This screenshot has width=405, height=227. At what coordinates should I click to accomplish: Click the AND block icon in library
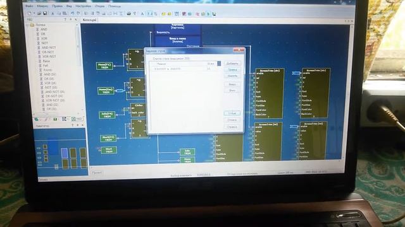[38, 30]
